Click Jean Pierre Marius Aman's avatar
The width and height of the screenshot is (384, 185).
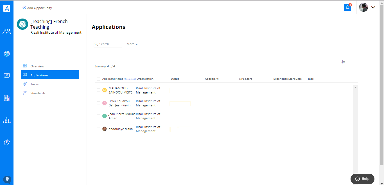[105, 116]
